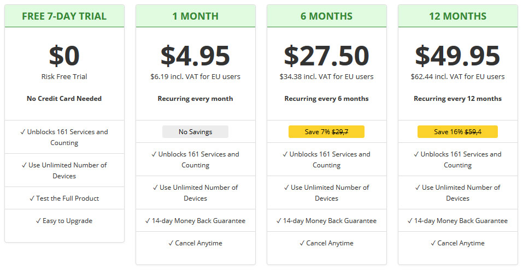Click the $4.95 price

(x=196, y=56)
